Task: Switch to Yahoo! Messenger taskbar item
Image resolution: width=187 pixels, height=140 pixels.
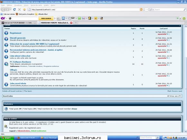Action: 49,138
